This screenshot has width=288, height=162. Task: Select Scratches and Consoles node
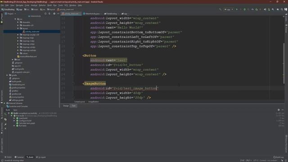point(18,106)
